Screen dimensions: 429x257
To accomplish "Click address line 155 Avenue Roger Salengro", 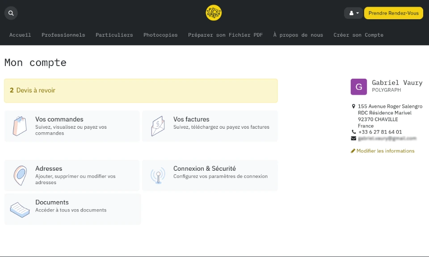I will pos(390,106).
